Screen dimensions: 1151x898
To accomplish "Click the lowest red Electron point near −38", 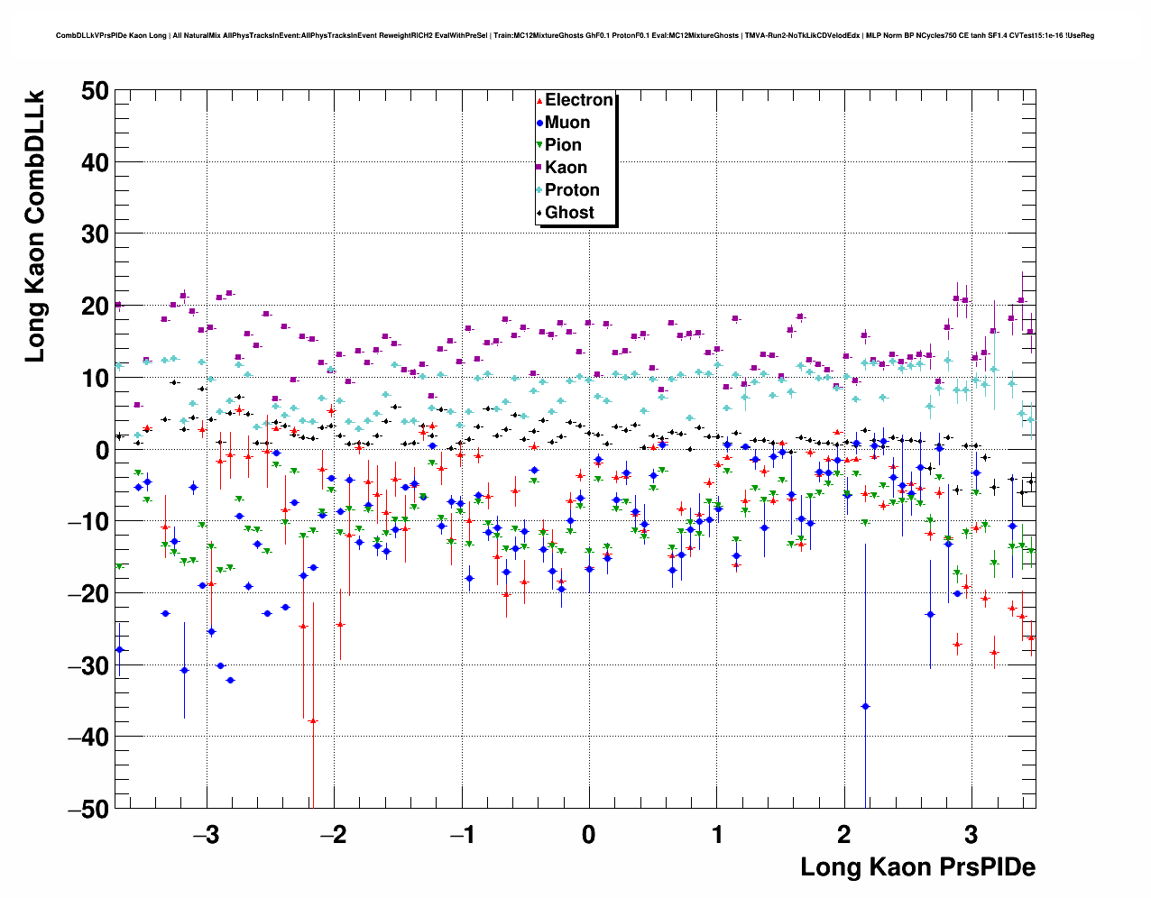I will pyautogui.click(x=313, y=721).
